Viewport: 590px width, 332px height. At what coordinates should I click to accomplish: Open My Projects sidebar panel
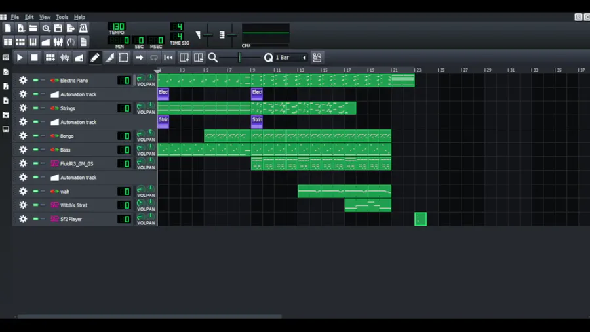click(x=6, y=72)
